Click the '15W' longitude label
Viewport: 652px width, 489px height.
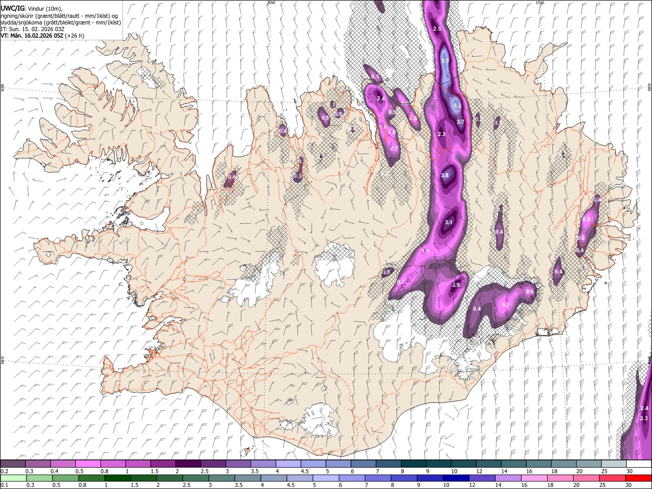pyautogui.click(x=540, y=3)
